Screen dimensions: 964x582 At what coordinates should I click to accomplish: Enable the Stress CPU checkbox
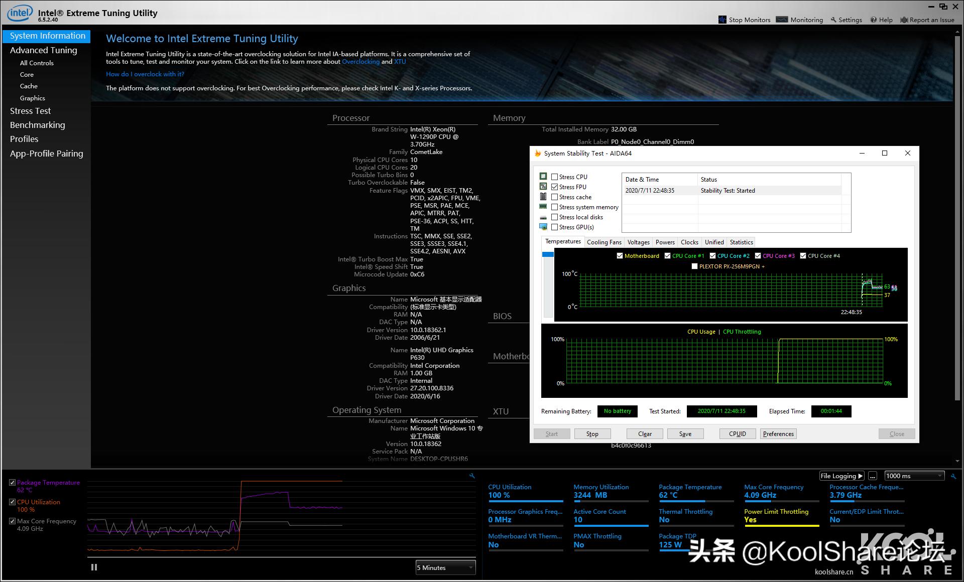[x=554, y=177]
